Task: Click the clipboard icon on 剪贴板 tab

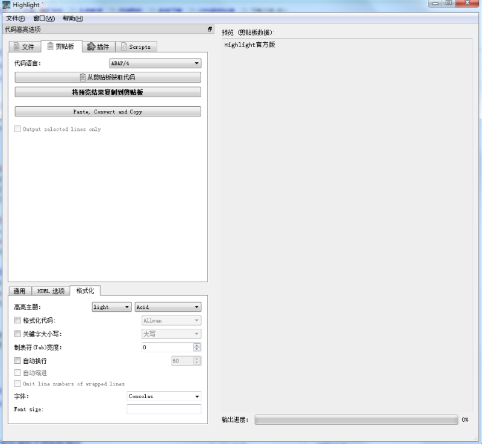Action: click(x=51, y=46)
